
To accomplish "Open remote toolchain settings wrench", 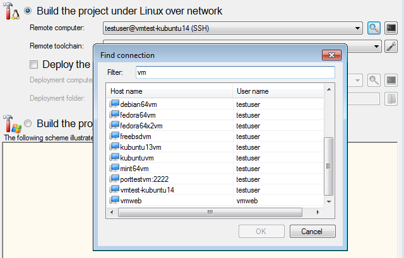I will pyautogui.click(x=391, y=46).
